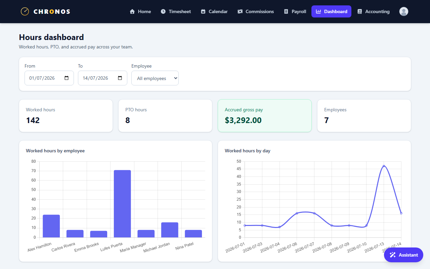Click the 2026-07-13 peak data point
This screenshot has height=269, width=430.
[x=384, y=166]
